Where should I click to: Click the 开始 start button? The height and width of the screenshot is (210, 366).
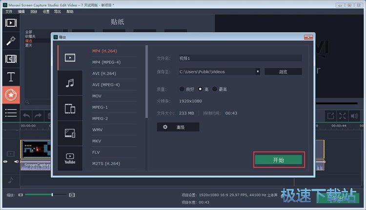pos(279,160)
